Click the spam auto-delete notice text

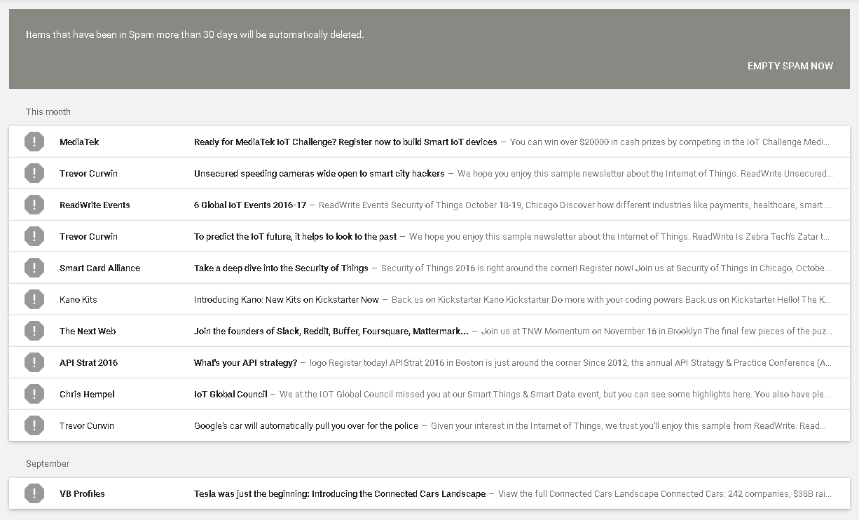coord(195,34)
